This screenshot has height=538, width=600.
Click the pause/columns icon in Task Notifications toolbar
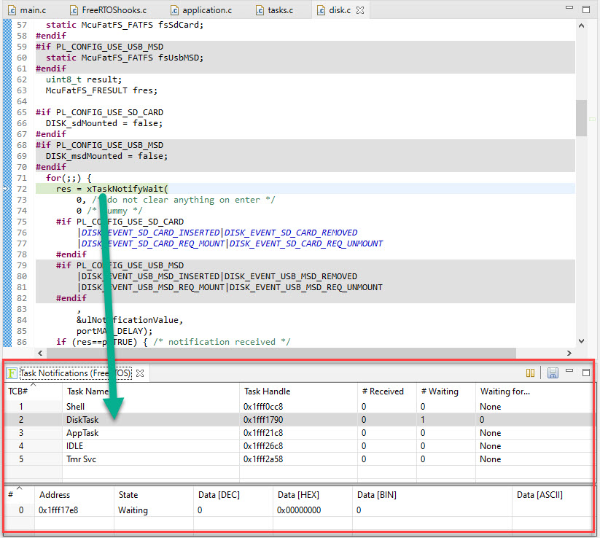point(530,373)
